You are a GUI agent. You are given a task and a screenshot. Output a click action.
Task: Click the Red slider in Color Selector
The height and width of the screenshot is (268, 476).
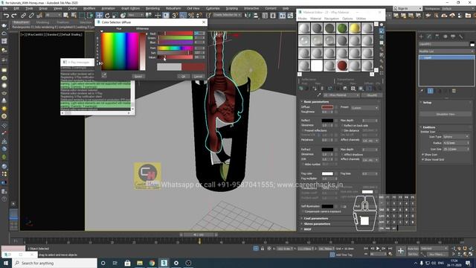click(176, 33)
